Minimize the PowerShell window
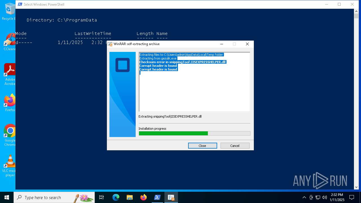Viewport: 361px width, 203px height. click(x=327, y=4)
